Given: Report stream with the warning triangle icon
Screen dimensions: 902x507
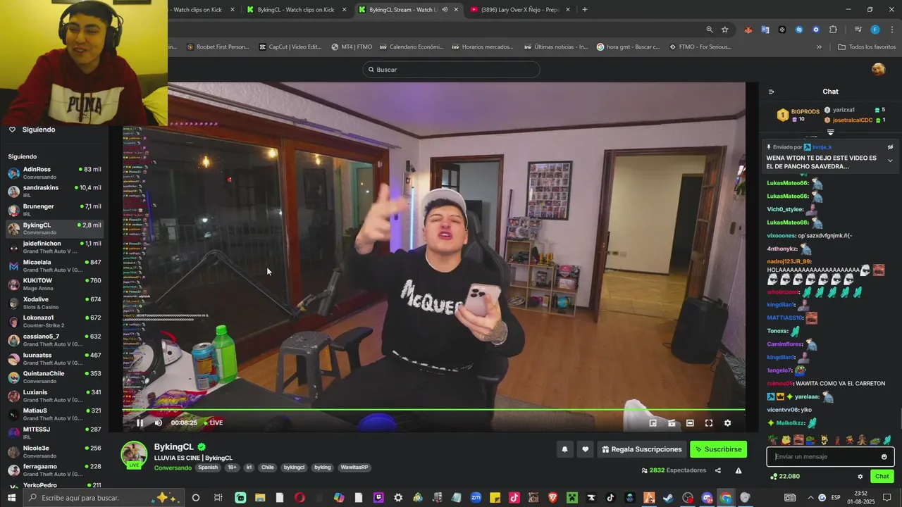Looking at the screenshot, I should point(739,470).
